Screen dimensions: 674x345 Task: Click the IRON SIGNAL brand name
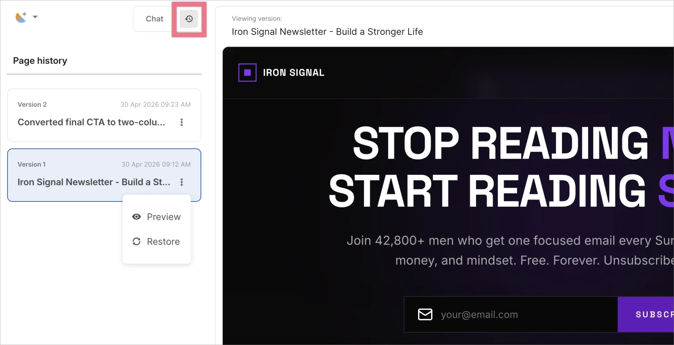coord(294,73)
